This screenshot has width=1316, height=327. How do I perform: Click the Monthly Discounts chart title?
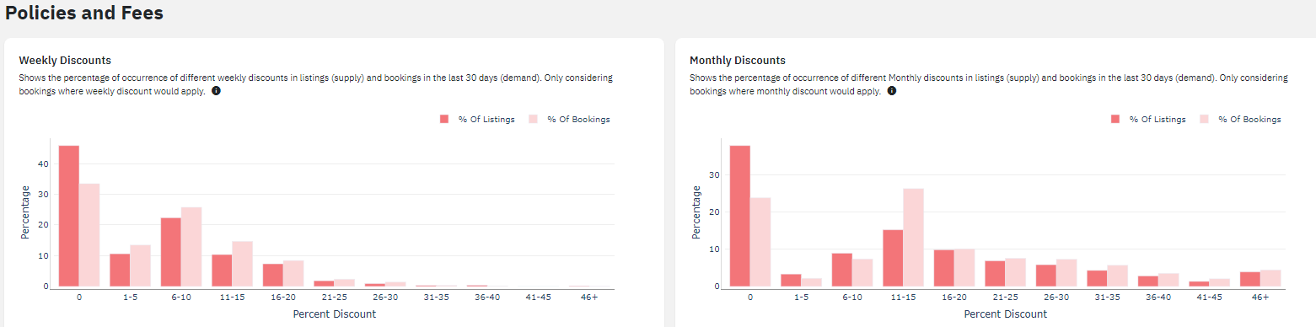coord(738,61)
